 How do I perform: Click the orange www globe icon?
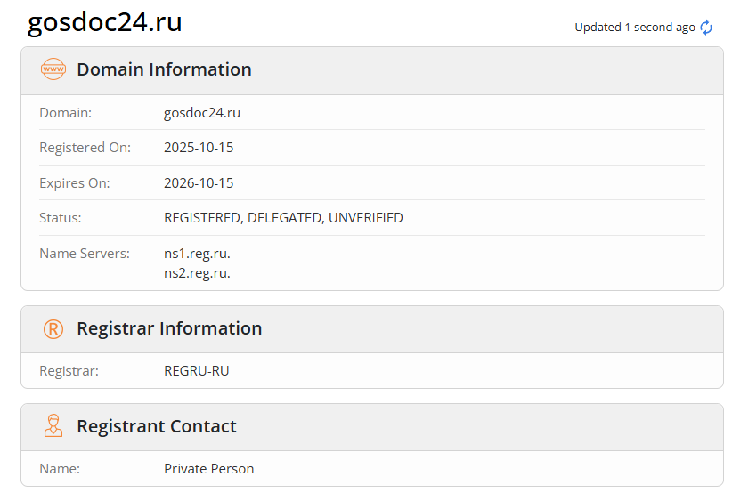coord(53,69)
